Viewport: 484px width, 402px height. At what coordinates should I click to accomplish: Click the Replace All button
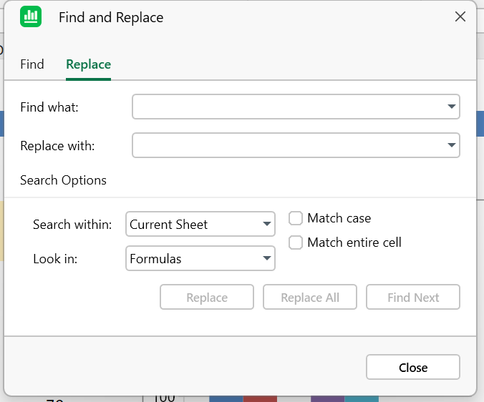310,297
